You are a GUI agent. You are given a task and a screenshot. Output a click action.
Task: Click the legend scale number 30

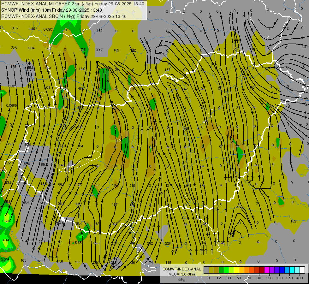229,278
